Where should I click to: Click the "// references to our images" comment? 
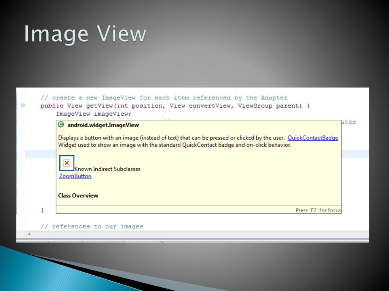point(92,227)
